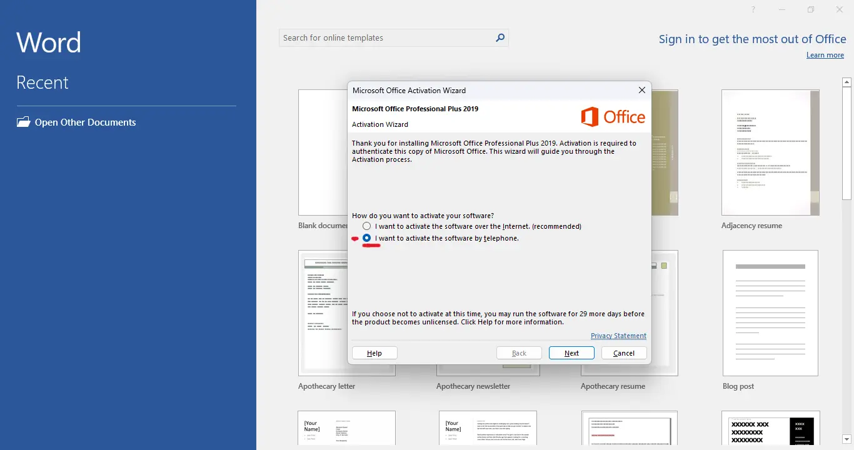Open the Blog post template thumbnail
The image size is (854, 450).
pos(770,313)
